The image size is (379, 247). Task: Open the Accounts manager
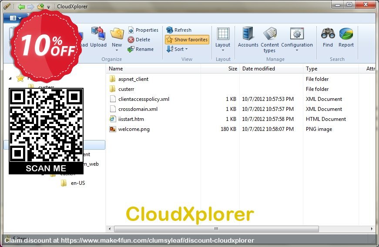pos(248,37)
